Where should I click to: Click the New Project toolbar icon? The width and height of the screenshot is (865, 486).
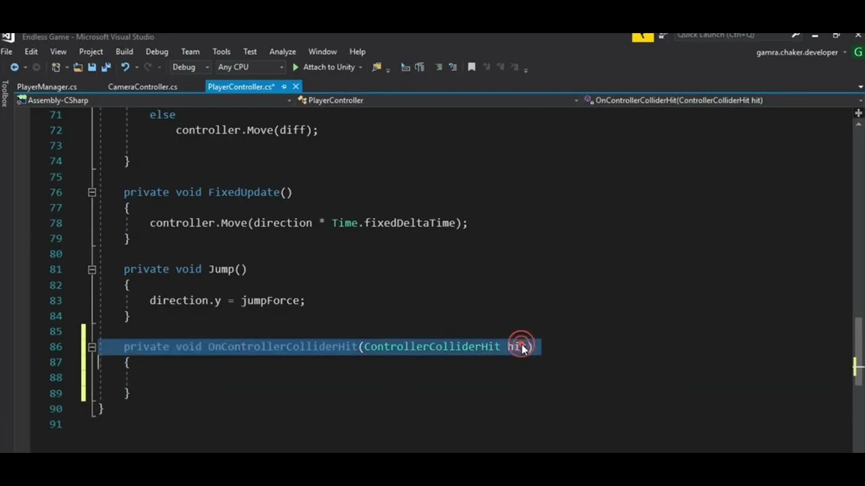click(56, 67)
